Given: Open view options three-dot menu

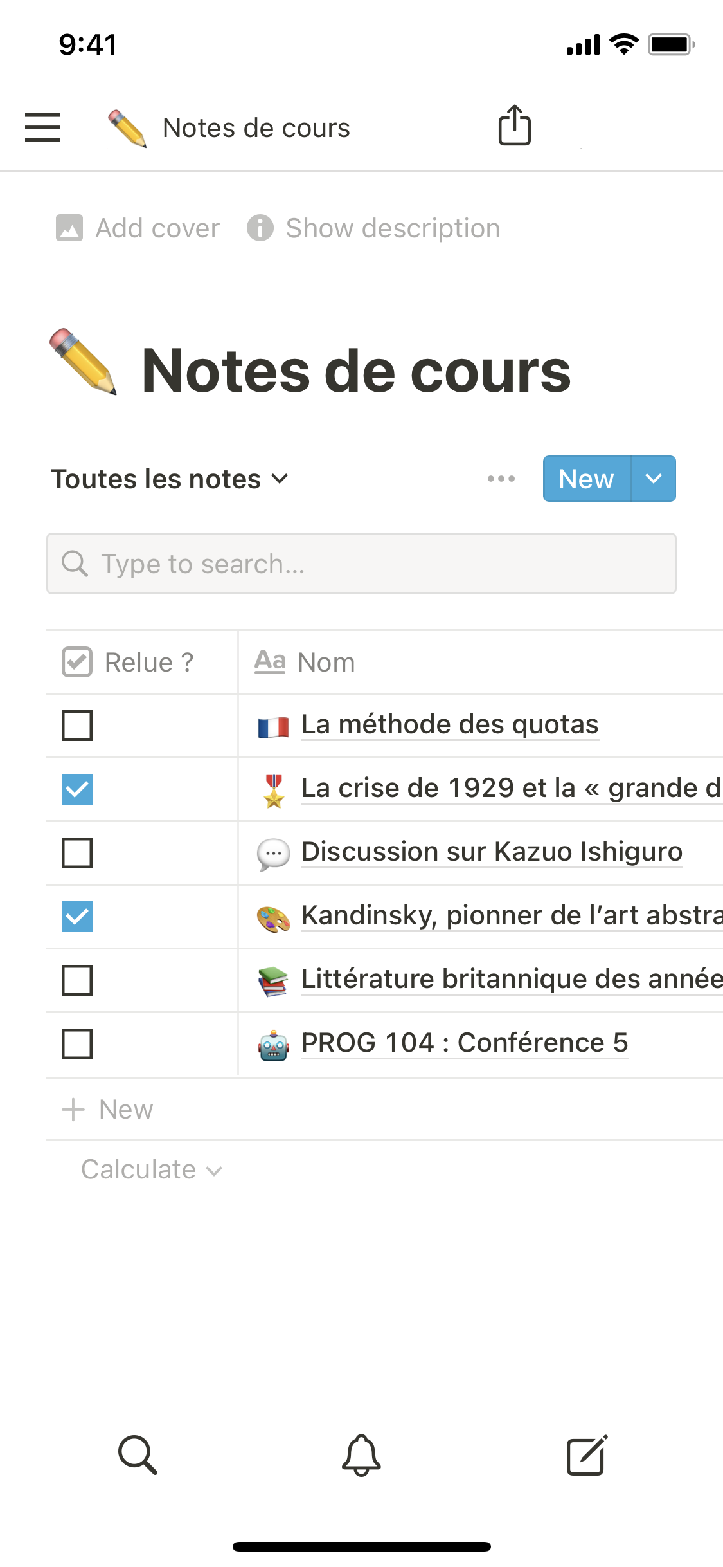Looking at the screenshot, I should (x=501, y=479).
